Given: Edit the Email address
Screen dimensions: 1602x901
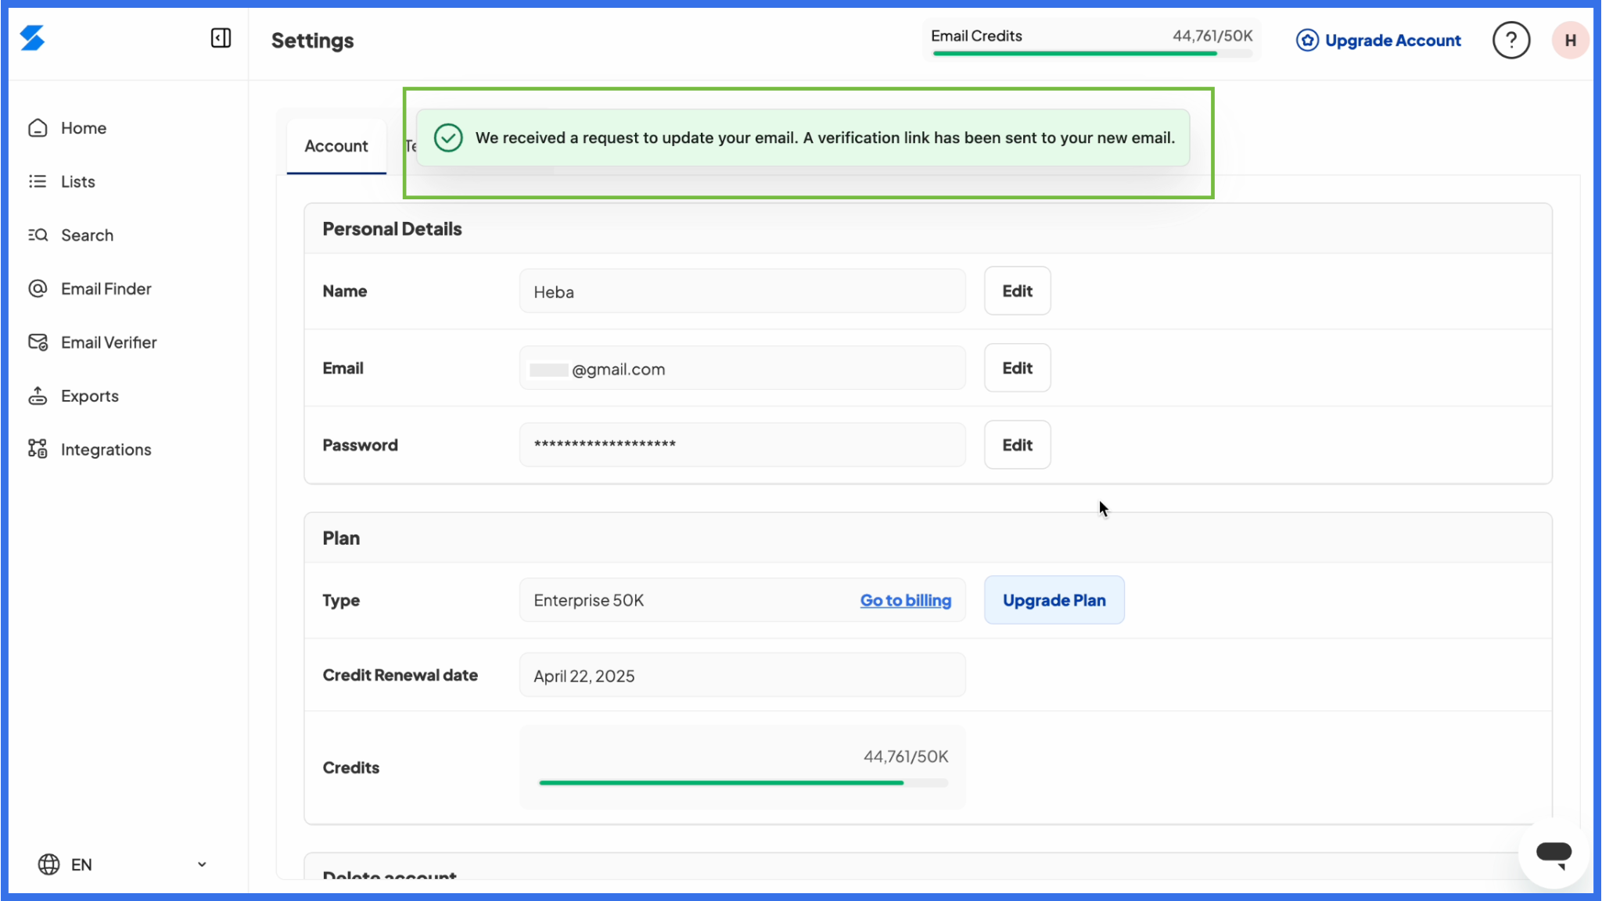Looking at the screenshot, I should pyautogui.click(x=1017, y=368).
